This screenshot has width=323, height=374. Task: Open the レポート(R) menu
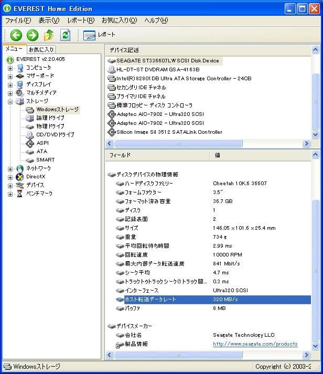point(81,20)
